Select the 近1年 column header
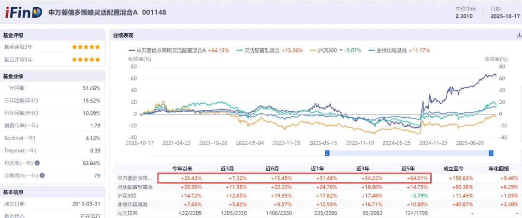Screen dimensions: 522x218 click(318, 169)
